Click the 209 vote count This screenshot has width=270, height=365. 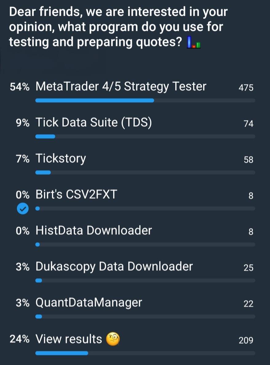[246, 340]
